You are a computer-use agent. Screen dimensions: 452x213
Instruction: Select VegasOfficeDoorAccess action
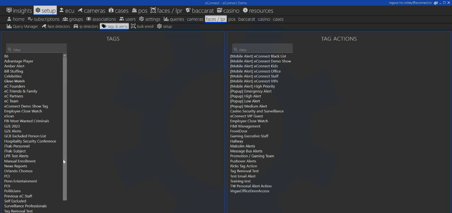(250, 191)
